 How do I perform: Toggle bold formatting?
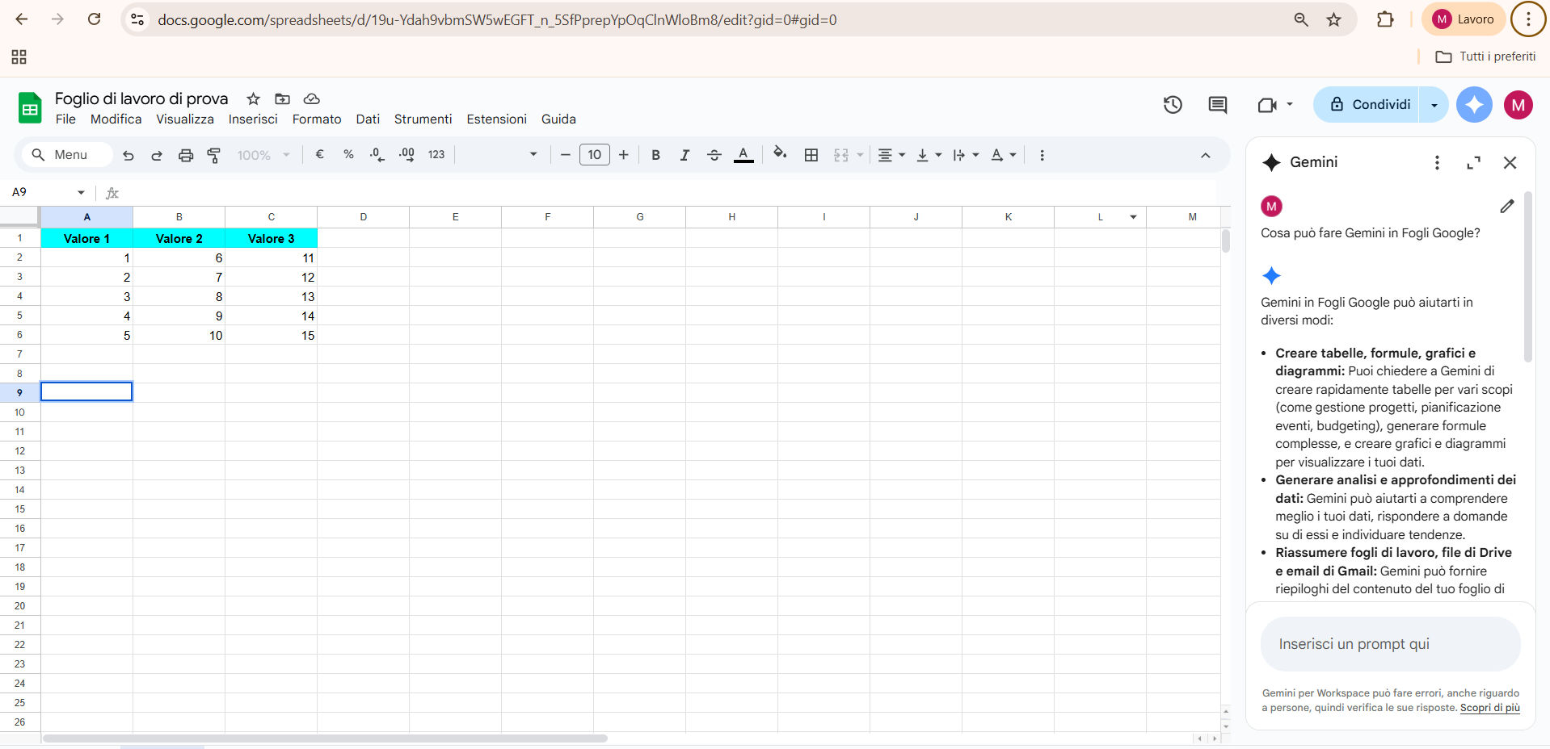[655, 155]
